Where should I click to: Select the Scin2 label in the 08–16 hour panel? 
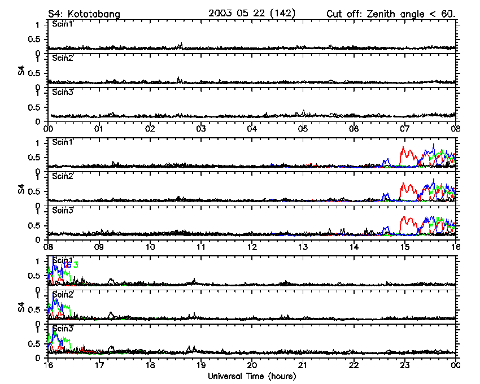click(63, 176)
